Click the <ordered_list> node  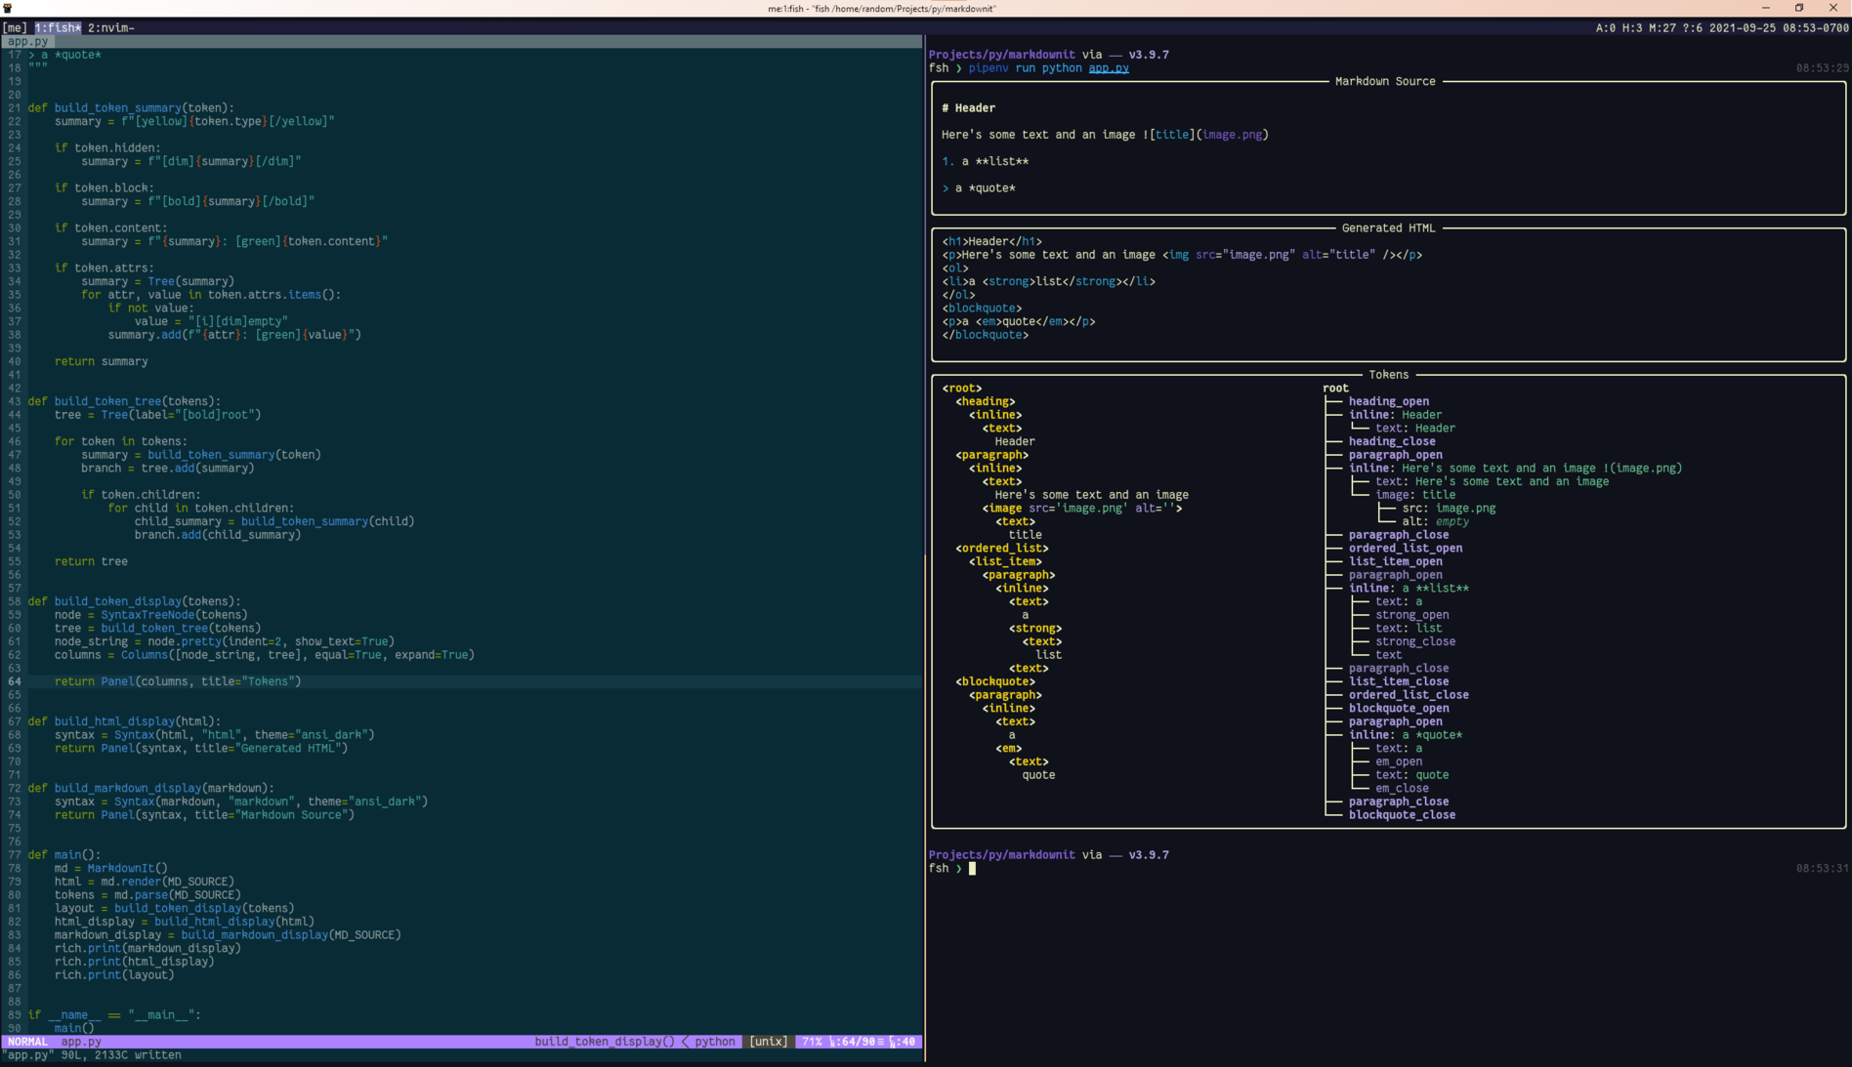1002,548
